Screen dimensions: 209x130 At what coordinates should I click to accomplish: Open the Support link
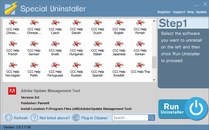(x=179, y=12)
